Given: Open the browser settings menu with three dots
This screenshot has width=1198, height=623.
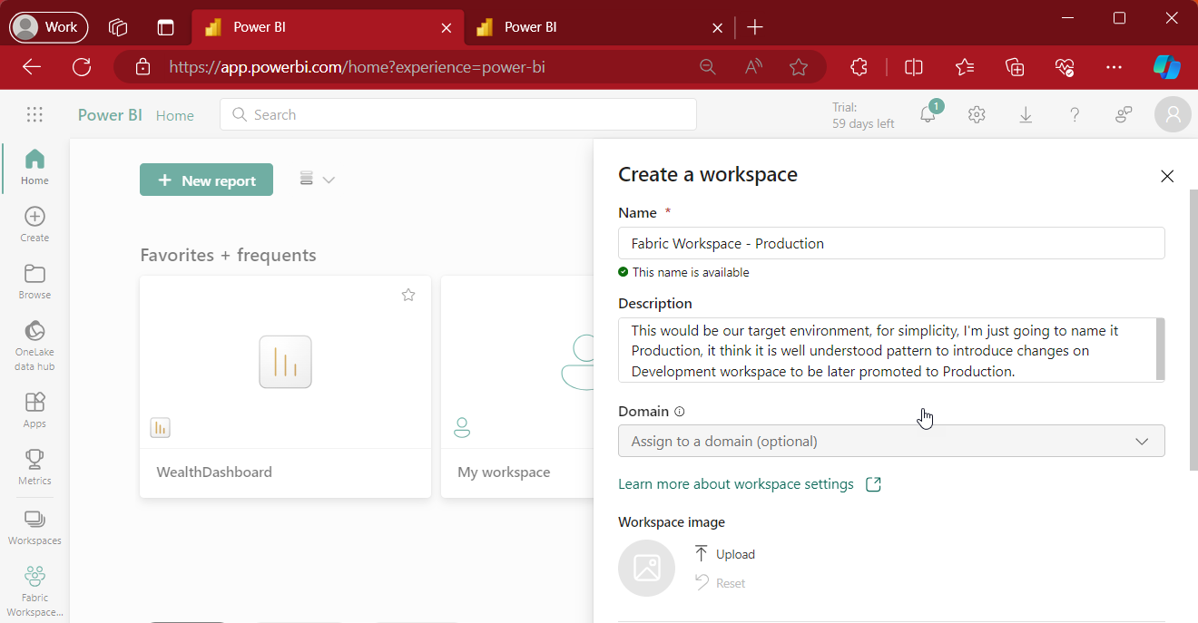Looking at the screenshot, I should [1114, 67].
